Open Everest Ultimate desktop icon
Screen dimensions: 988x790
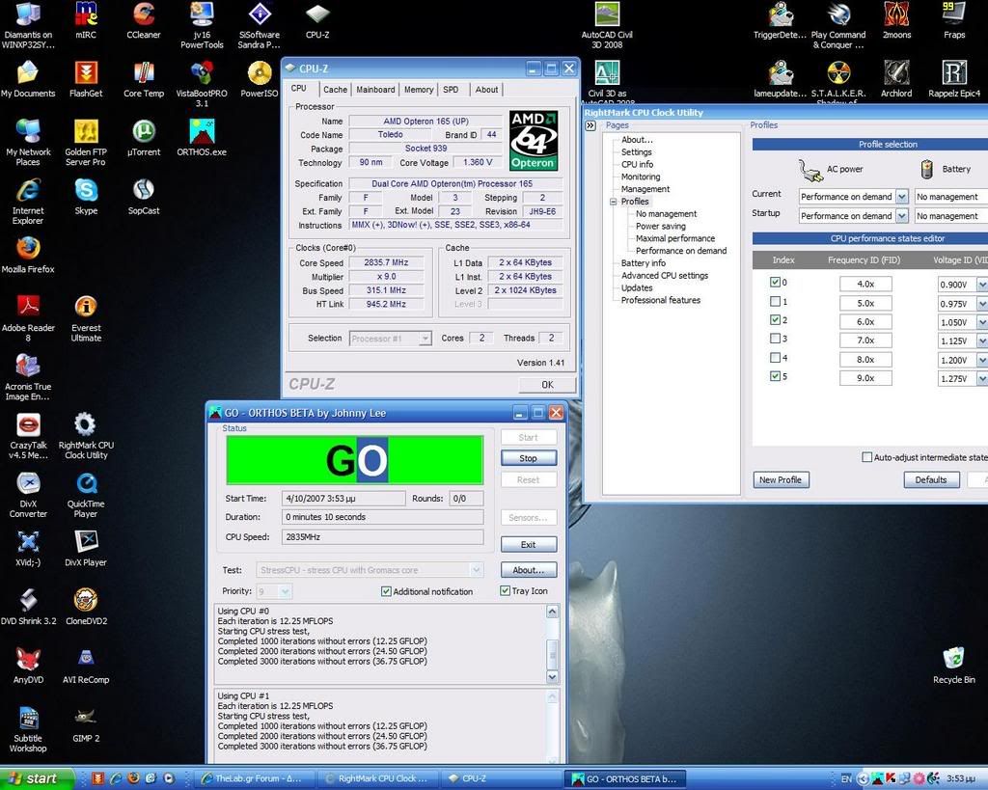click(x=86, y=318)
